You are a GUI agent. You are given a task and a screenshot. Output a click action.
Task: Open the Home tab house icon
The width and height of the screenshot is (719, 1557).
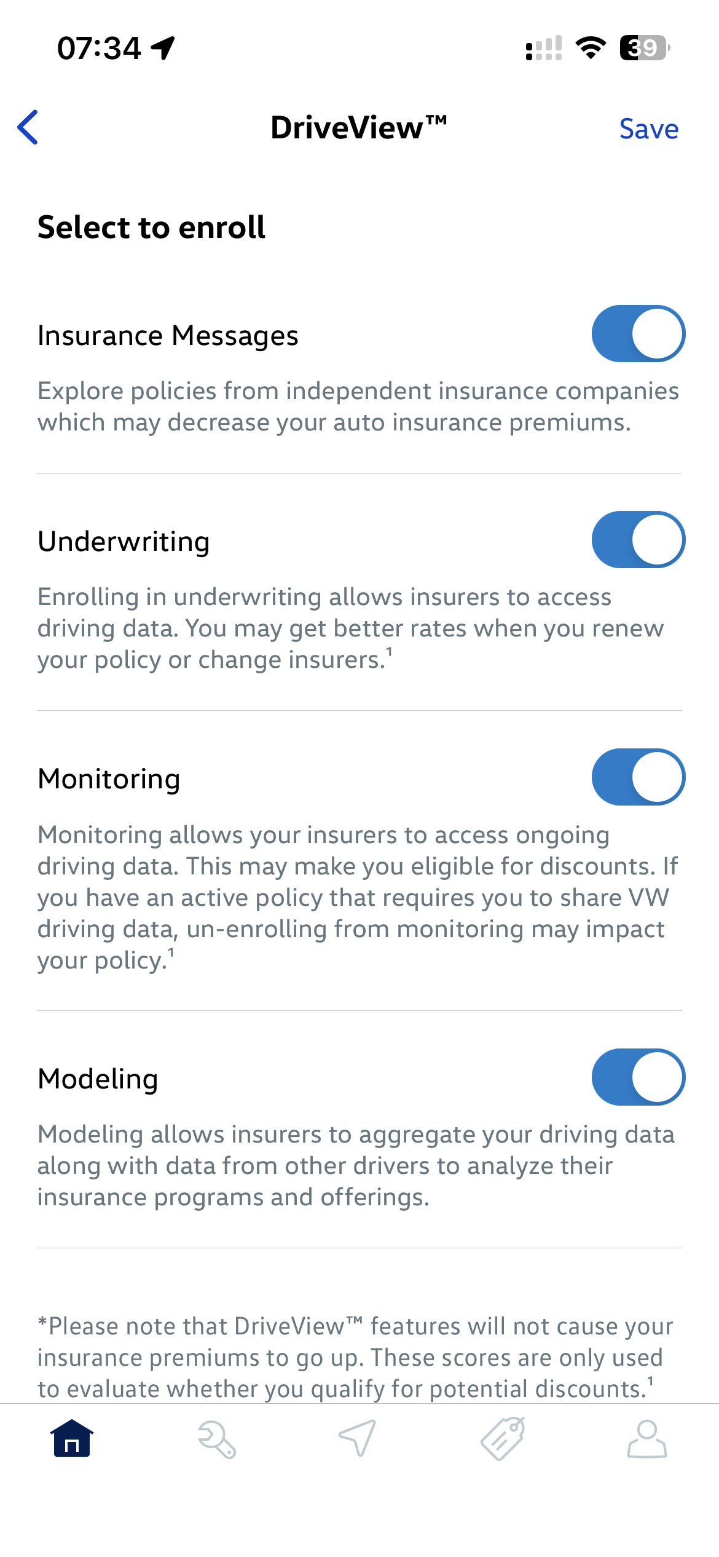pos(72,1439)
